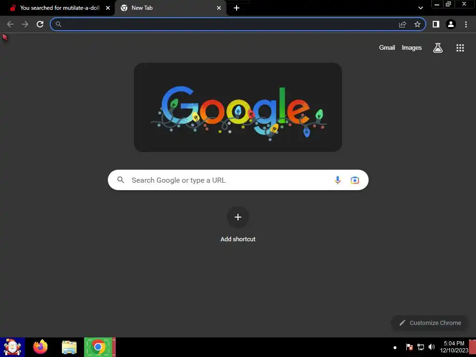Select the New Tab tab
Image resolution: width=476 pixels, height=357 pixels.
pyautogui.click(x=170, y=8)
